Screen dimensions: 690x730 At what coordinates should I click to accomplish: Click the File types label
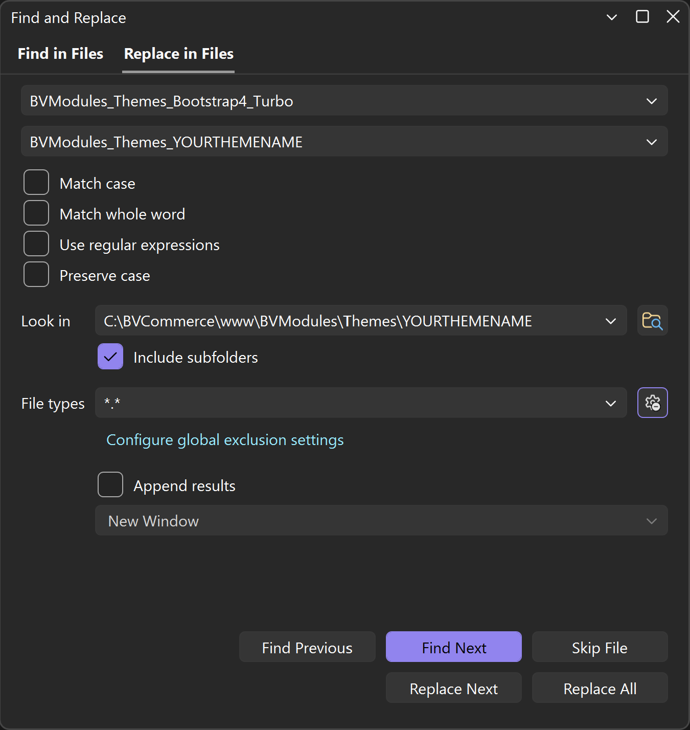[53, 404]
